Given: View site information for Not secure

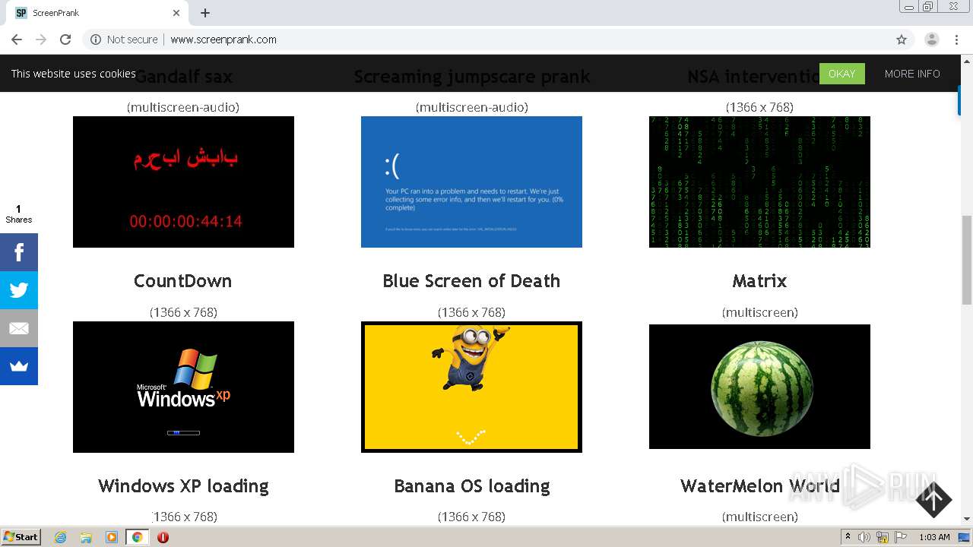Looking at the screenshot, I should 124,40.
